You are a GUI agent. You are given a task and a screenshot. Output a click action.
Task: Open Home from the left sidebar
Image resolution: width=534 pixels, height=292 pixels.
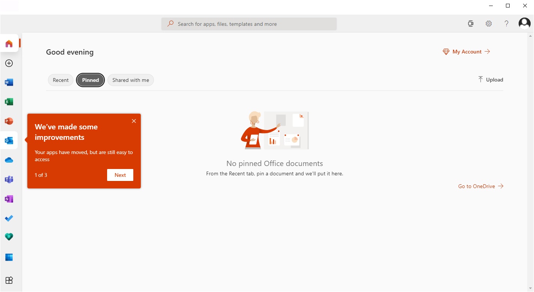[x=9, y=43]
